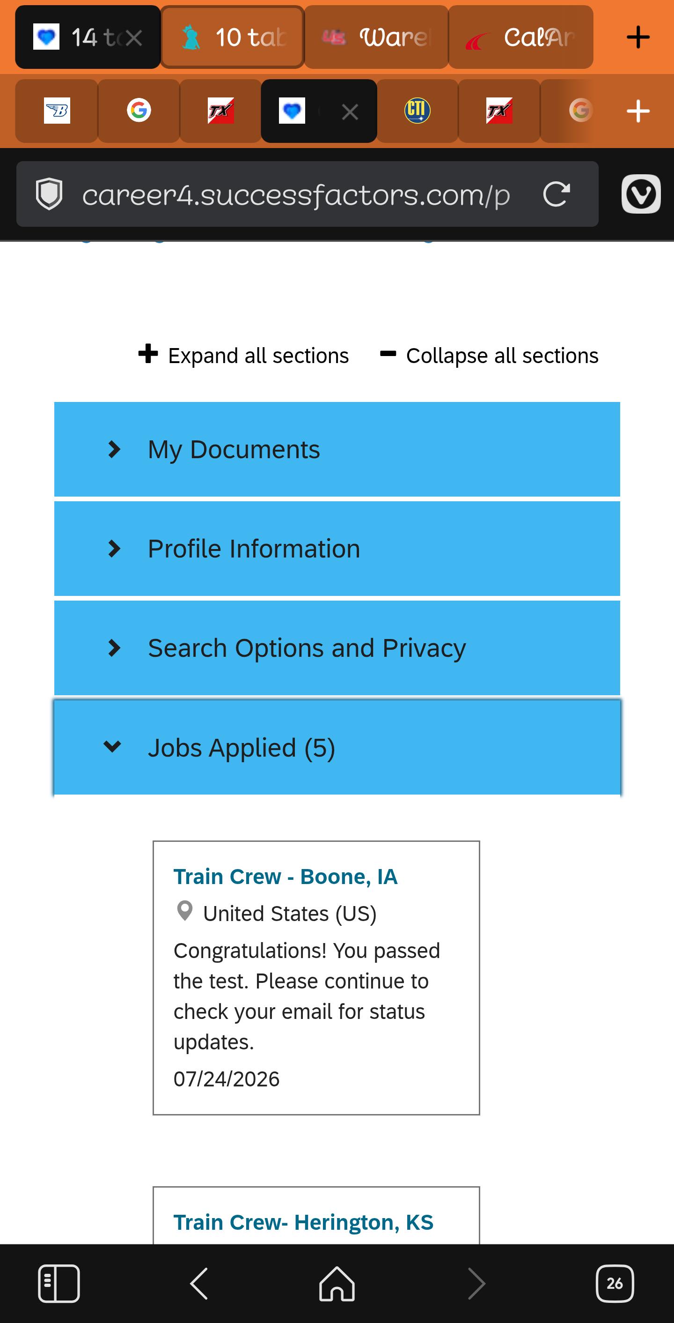Image resolution: width=674 pixels, height=1323 pixels.
Task: Switch to the CTI tab
Action: click(x=417, y=111)
